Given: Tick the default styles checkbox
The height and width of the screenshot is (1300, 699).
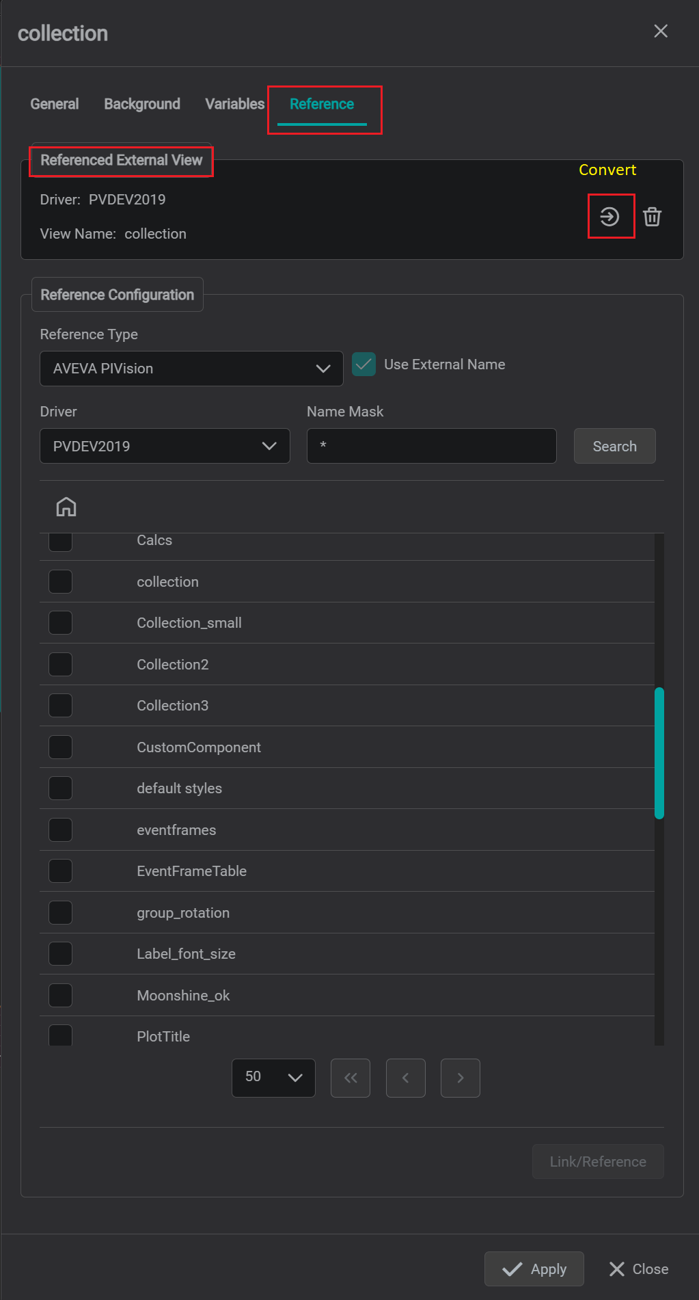Looking at the screenshot, I should [x=61, y=788].
